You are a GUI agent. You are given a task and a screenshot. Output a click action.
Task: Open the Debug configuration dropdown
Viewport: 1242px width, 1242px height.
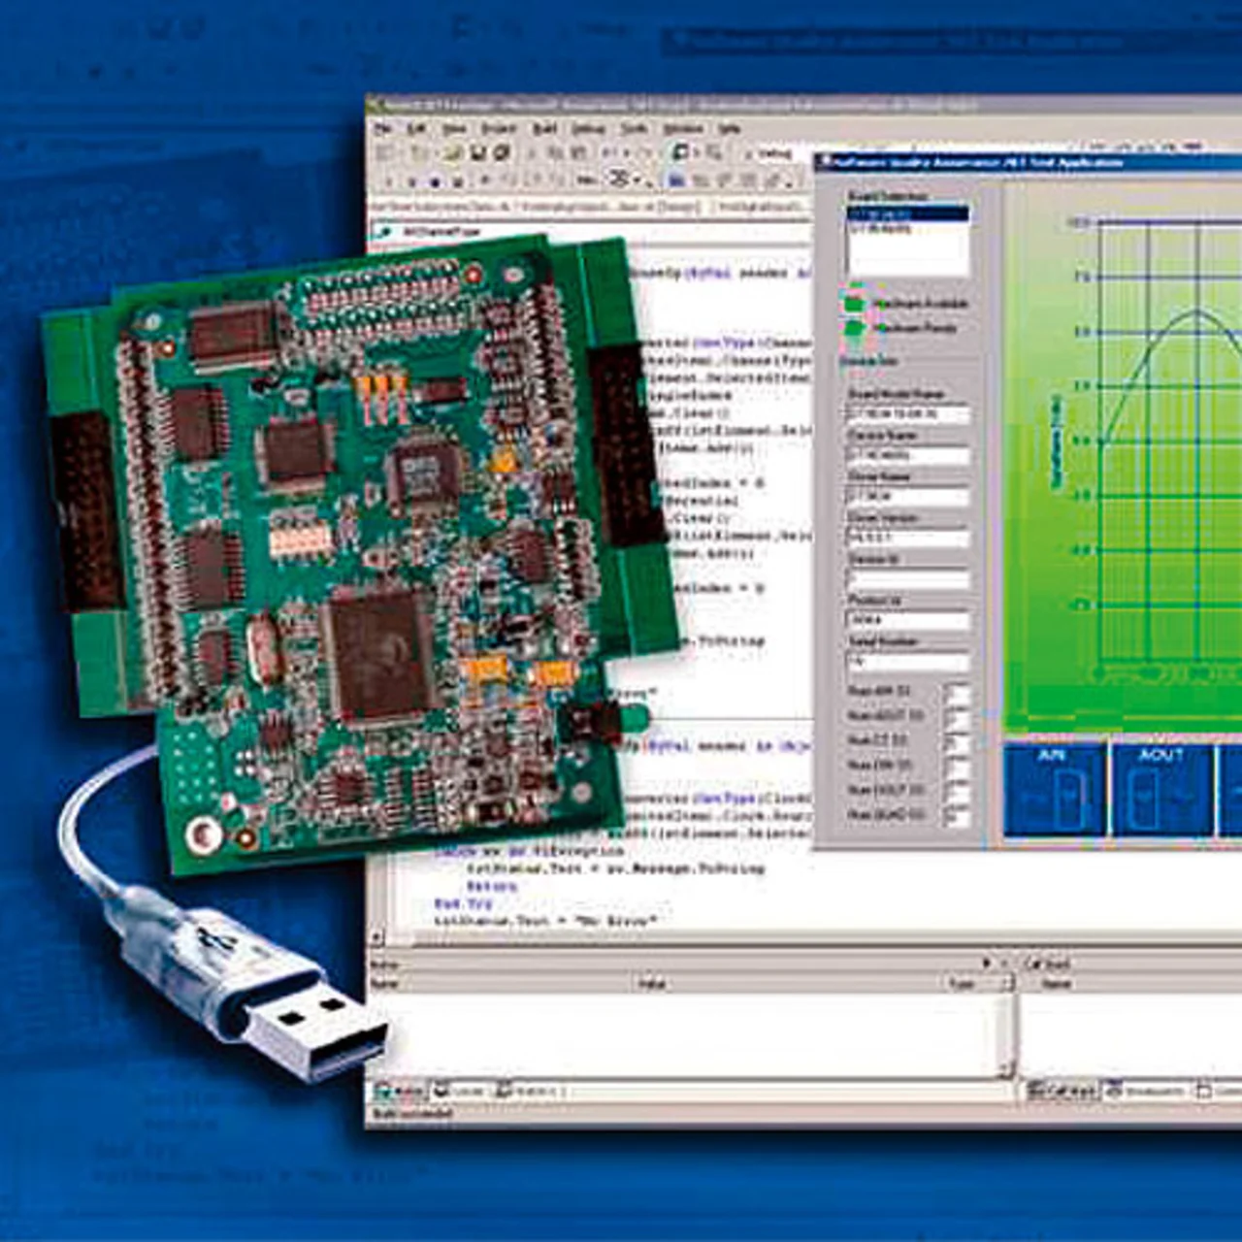tap(776, 153)
